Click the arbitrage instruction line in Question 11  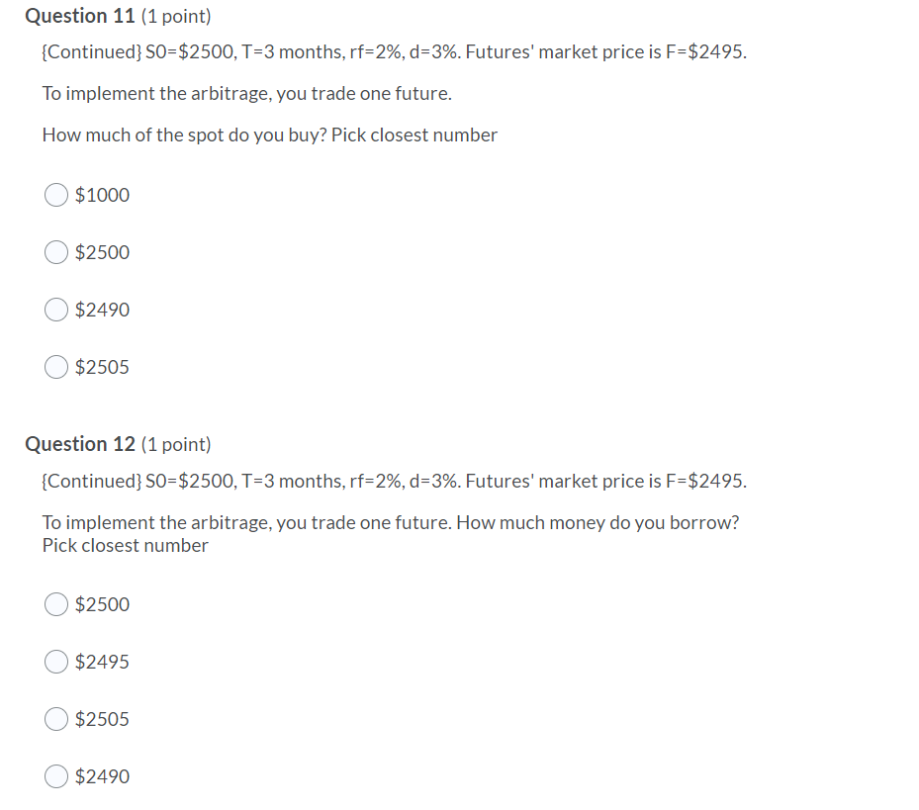coord(228,93)
